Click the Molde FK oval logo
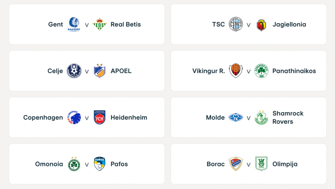335x189 pixels. [x=236, y=117]
